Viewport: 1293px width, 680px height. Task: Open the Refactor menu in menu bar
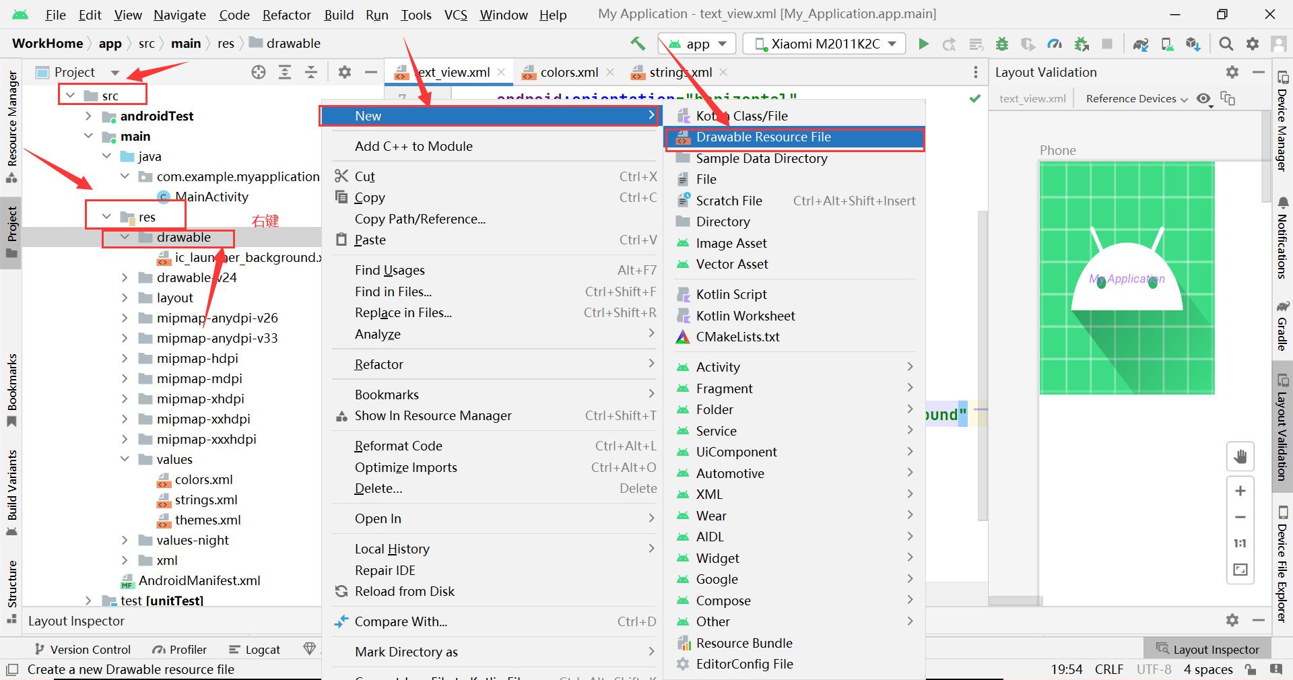pos(286,15)
